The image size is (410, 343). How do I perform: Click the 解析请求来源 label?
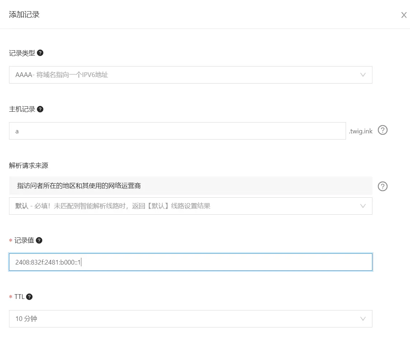coord(29,166)
